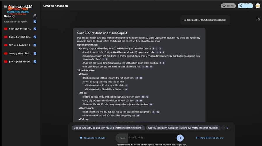
Task: Send message with arrow button
Action: tap(180, 138)
